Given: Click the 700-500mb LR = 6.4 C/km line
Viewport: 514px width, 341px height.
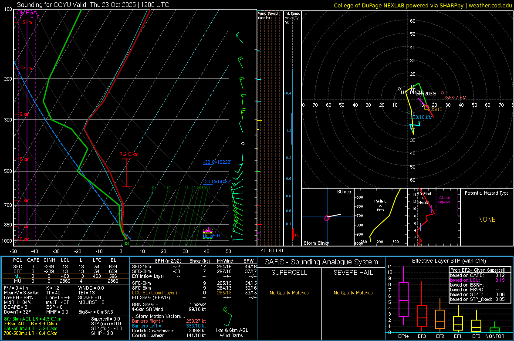Looking at the screenshot, I should pyautogui.click(x=30, y=333).
